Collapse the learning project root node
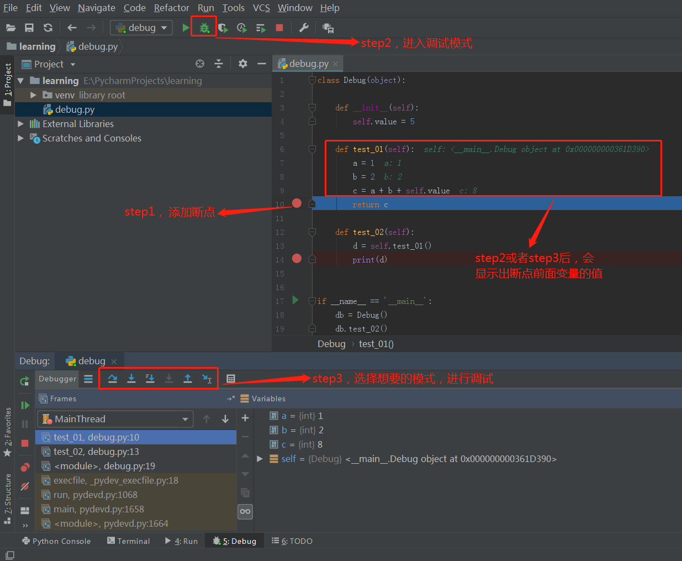The image size is (682, 561). tap(20, 81)
